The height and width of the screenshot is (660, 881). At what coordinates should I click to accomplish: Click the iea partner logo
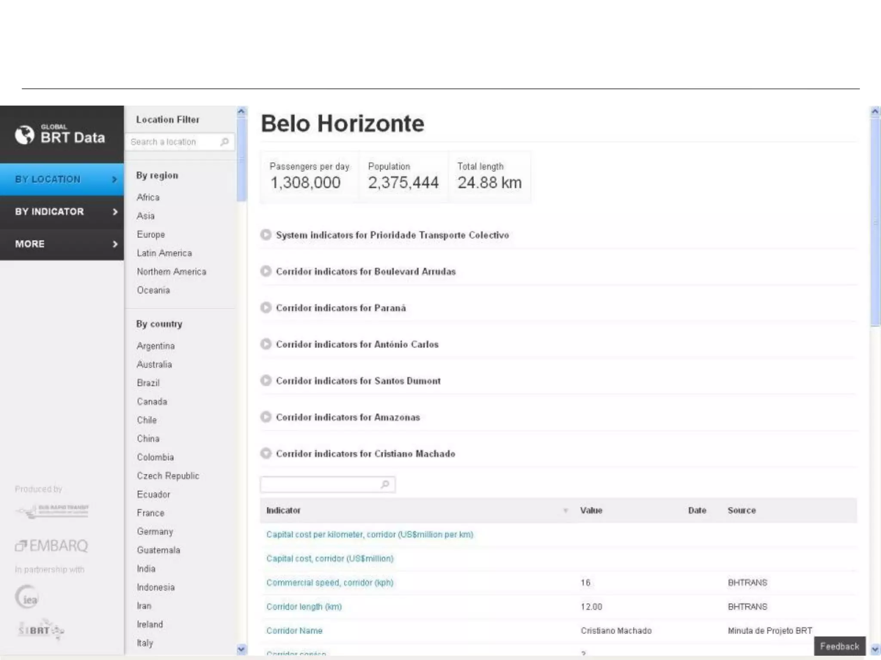pyautogui.click(x=27, y=597)
